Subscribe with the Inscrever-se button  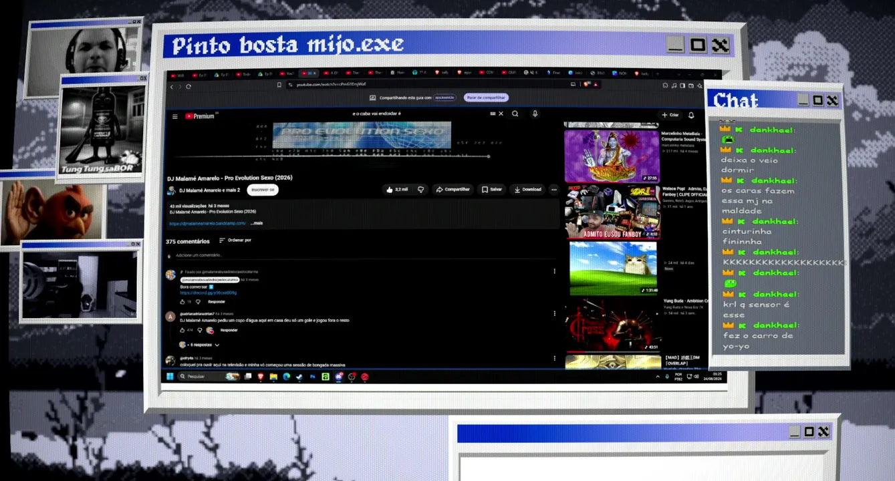[x=262, y=190]
